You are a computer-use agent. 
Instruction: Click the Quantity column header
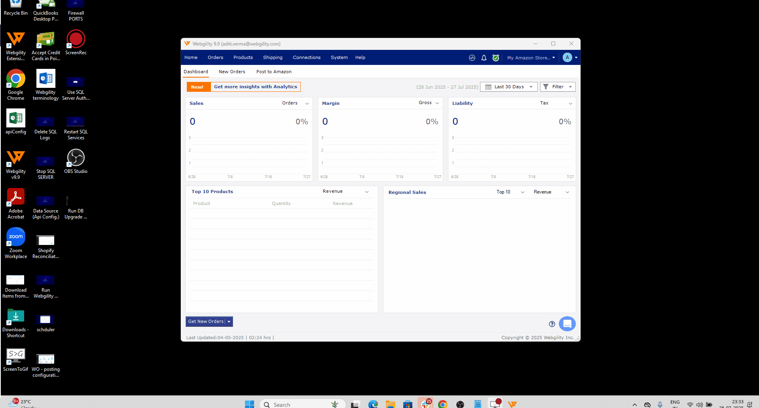(281, 203)
